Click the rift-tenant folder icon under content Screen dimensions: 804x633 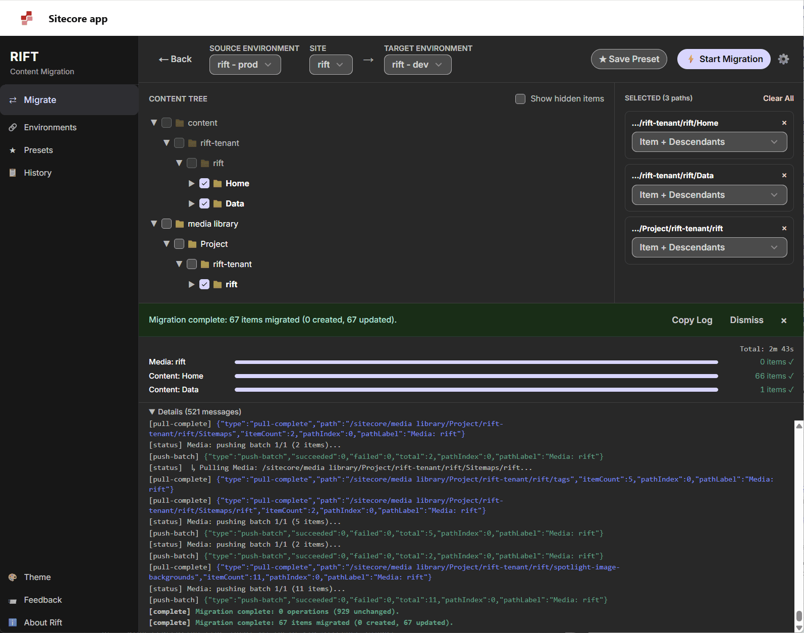pyautogui.click(x=192, y=143)
